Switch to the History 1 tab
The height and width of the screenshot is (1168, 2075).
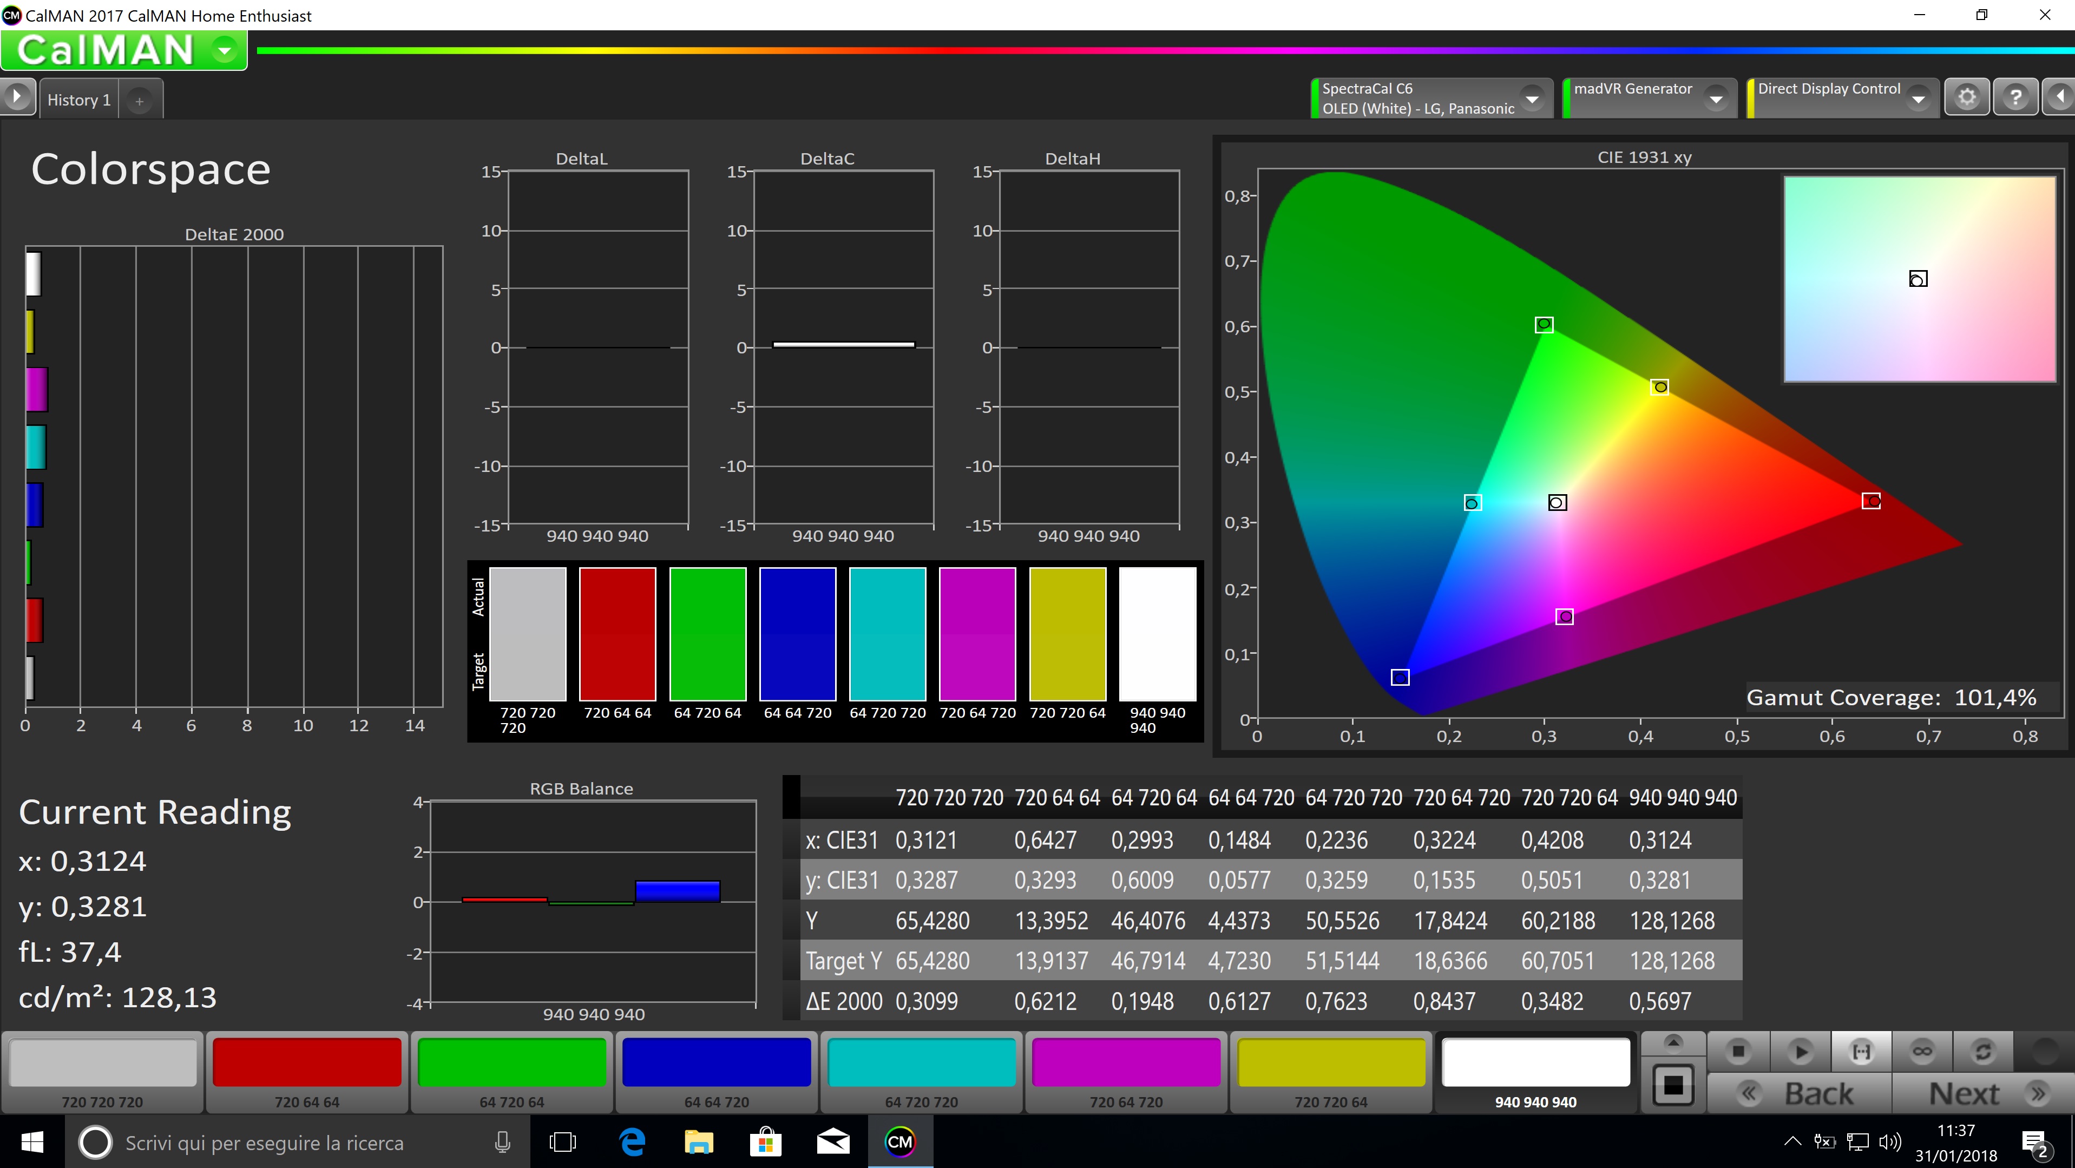[x=79, y=100]
